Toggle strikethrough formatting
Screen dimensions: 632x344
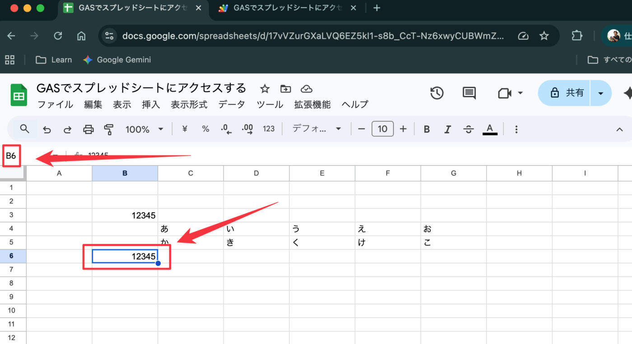(x=469, y=130)
